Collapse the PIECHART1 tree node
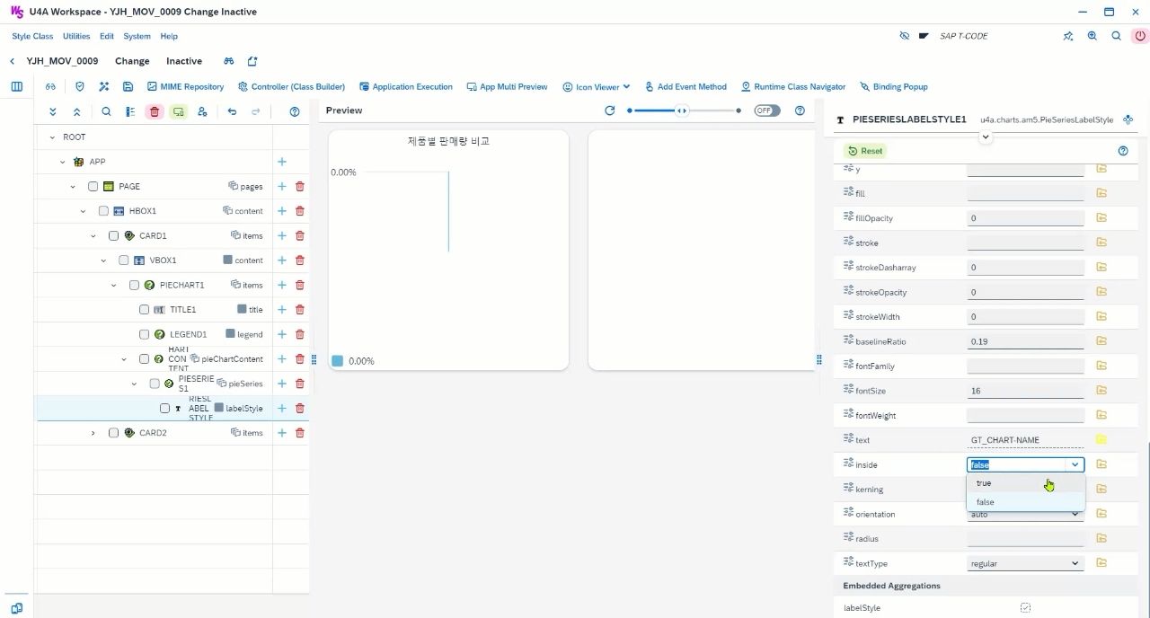 [113, 285]
